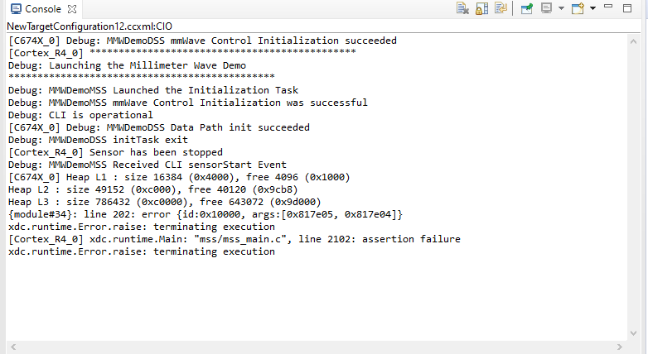Click the Display Selected Console monitor icon
Screen dimensions: 648x354
click(546, 8)
